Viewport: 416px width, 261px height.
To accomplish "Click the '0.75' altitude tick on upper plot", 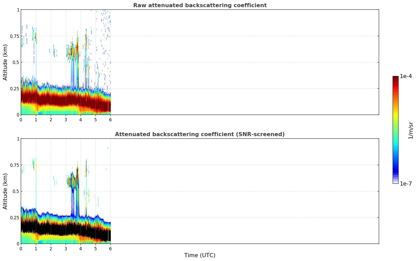I will pyautogui.click(x=15, y=36).
